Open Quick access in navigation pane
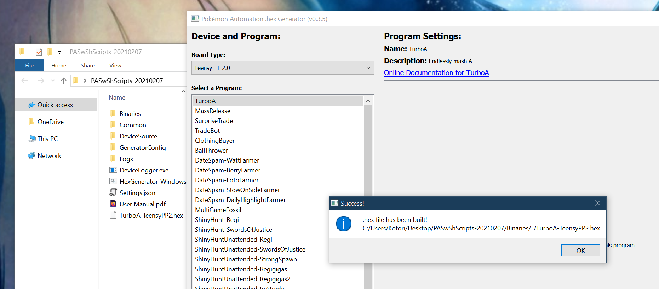Image resolution: width=659 pixels, height=289 pixels. [55, 105]
